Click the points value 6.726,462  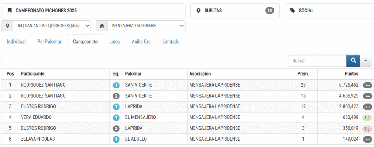click(349, 85)
